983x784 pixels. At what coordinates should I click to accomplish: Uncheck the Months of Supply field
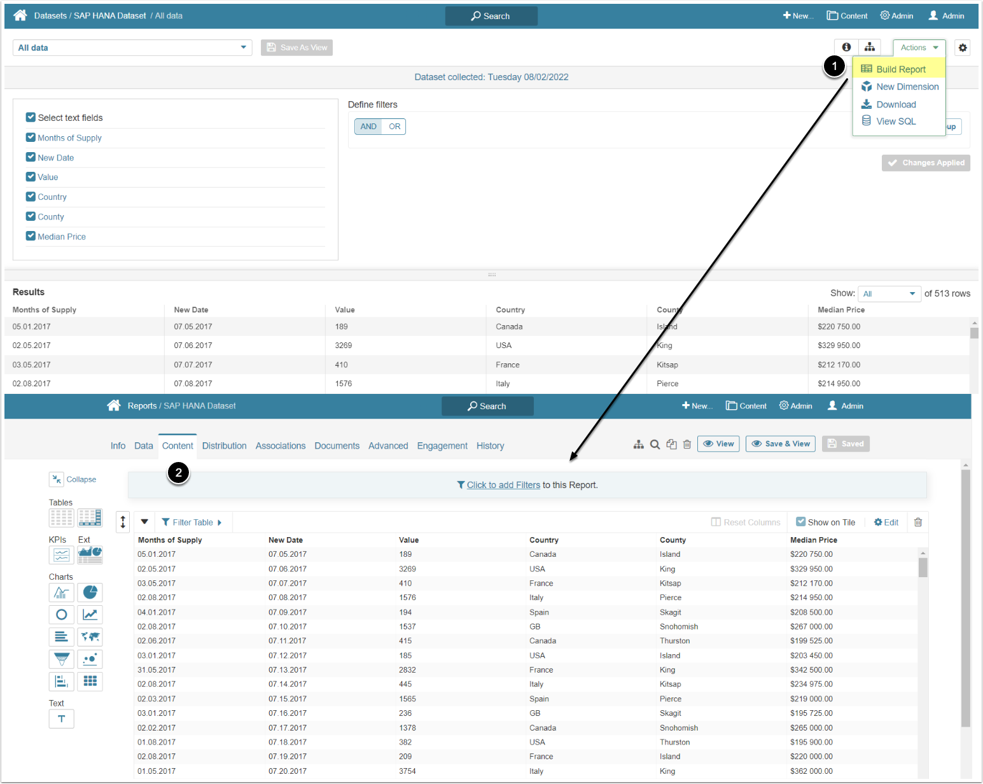click(x=31, y=137)
